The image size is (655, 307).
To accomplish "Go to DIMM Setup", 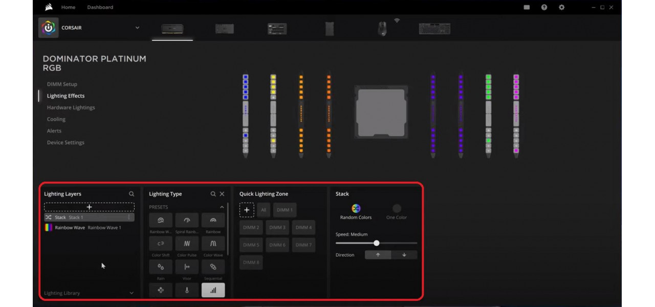I will pos(62,84).
